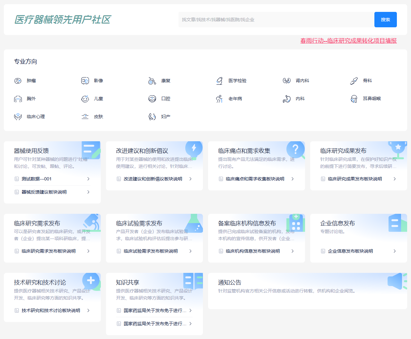Open the 临床研究成果发布 section heading
Screen dimensions: 411x339
click(343, 151)
